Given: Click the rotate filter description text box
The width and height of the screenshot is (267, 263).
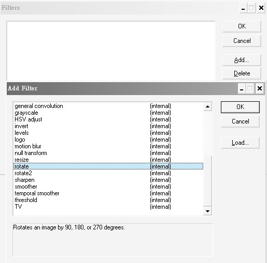Looking at the screenshot, I should (113, 240).
